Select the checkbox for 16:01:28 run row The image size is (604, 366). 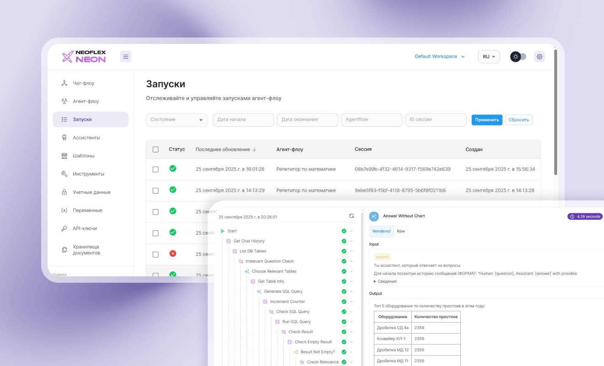tap(156, 169)
